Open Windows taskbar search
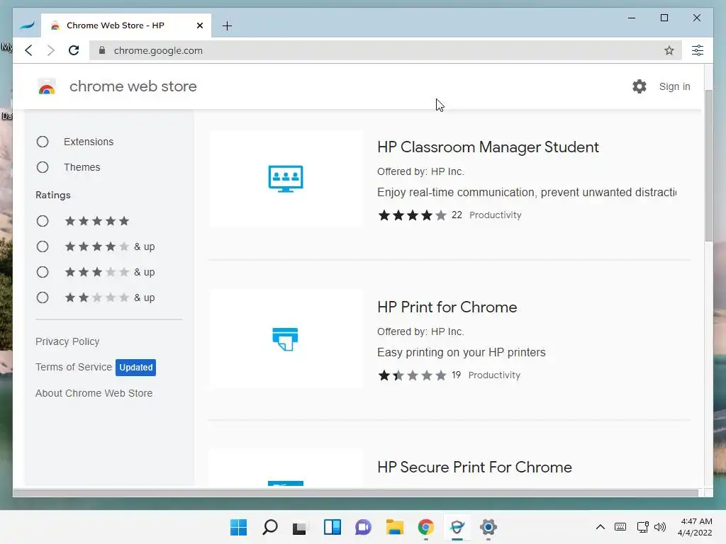Viewport: 726px width, 544px height. pos(270,527)
